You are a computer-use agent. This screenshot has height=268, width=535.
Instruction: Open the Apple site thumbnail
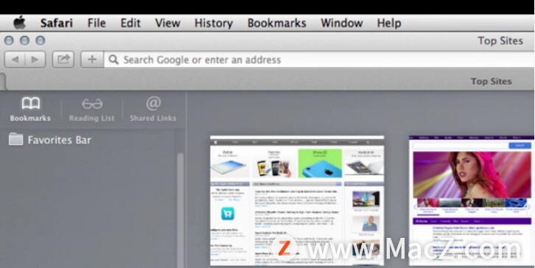pos(297,200)
